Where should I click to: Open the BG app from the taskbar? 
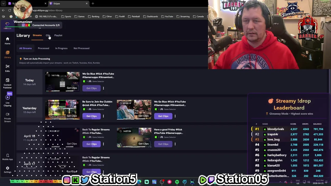tap(192, 182)
